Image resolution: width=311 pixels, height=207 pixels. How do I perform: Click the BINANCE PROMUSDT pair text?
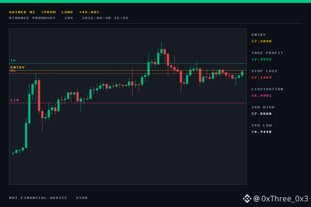(x=32, y=18)
